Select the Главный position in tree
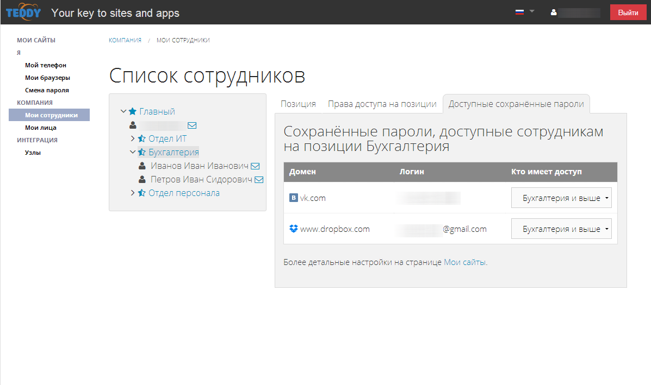The width and height of the screenshot is (651, 385). point(157,111)
